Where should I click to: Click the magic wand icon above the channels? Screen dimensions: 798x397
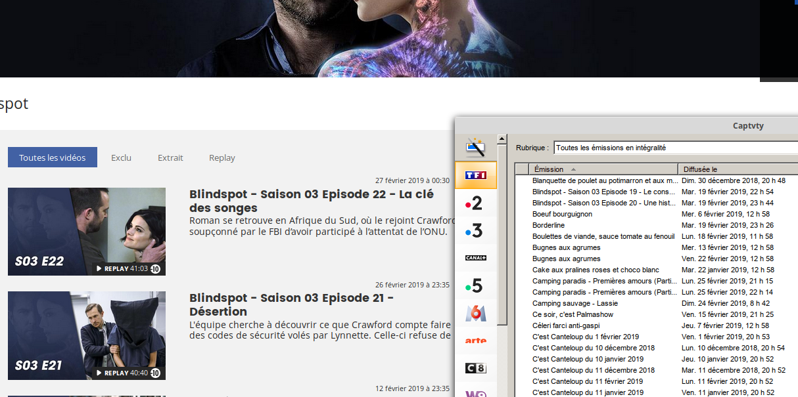pyautogui.click(x=475, y=148)
